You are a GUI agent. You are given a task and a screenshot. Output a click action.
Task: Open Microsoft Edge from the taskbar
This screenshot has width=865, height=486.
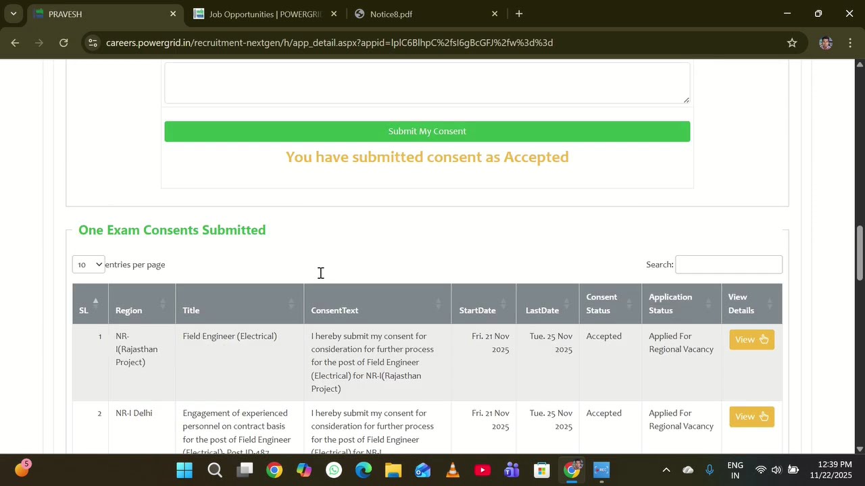click(x=364, y=470)
